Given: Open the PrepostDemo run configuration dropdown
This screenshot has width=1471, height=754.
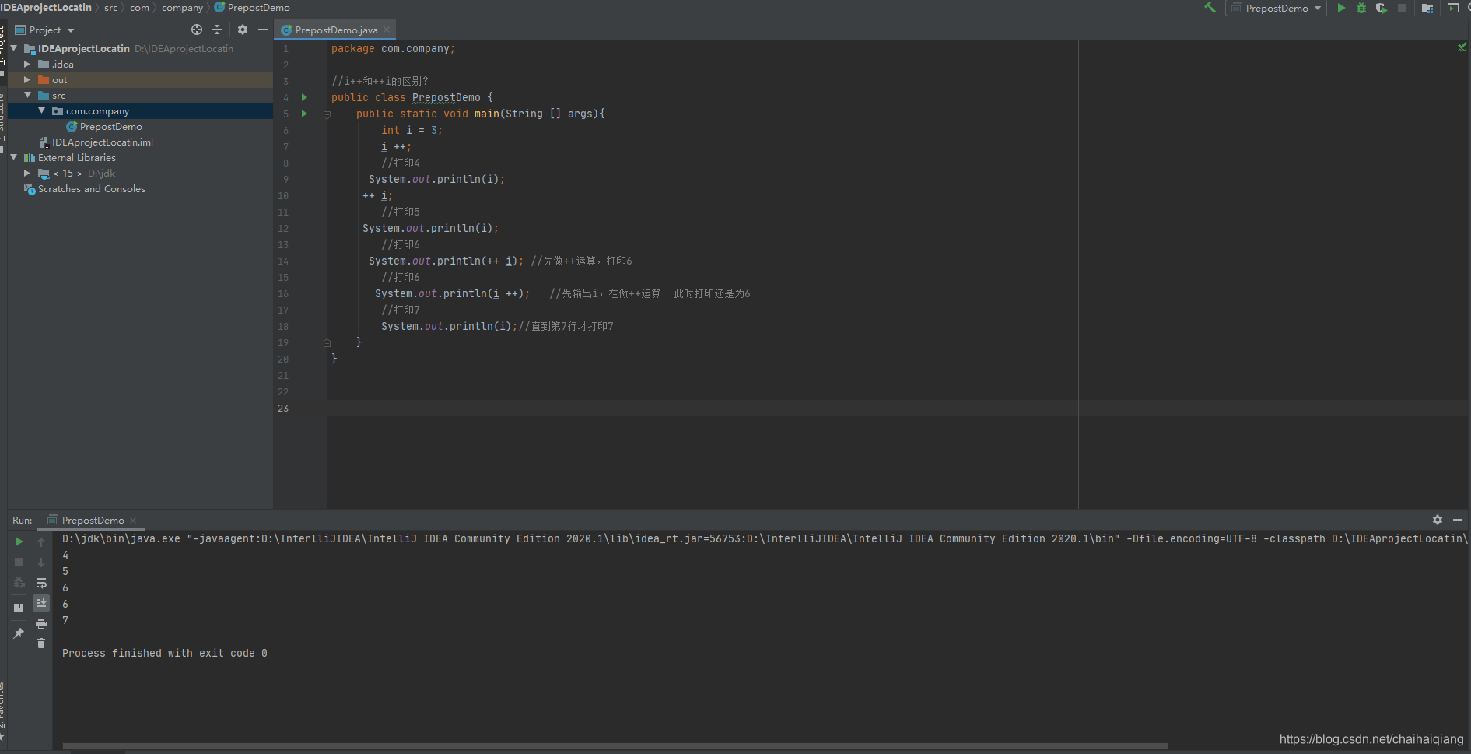Looking at the screenshot, I should [1276, 8].
